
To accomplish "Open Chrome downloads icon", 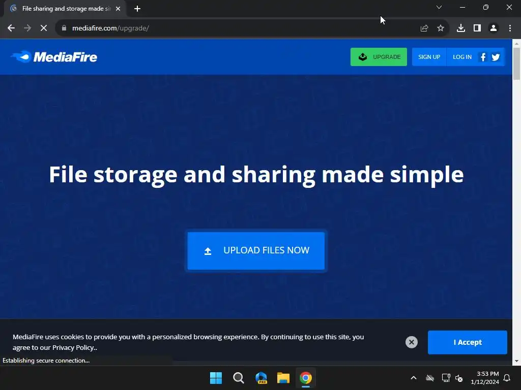I will 461,28.
